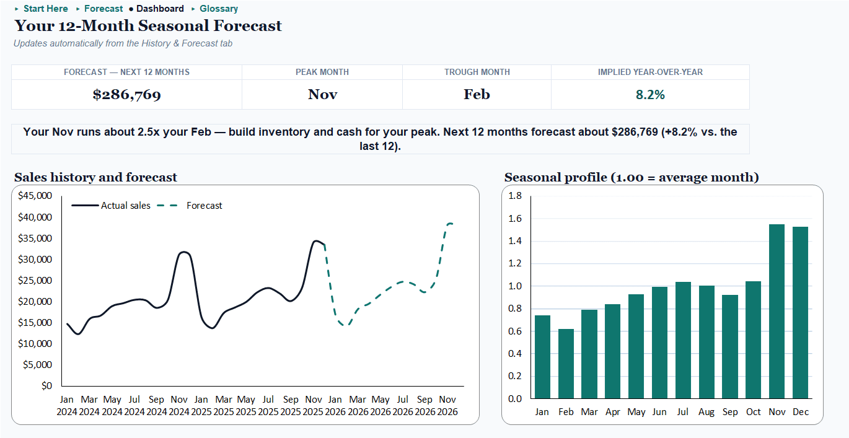
Task: Select the Jan bar in seasonal profile
Action: 542,357
